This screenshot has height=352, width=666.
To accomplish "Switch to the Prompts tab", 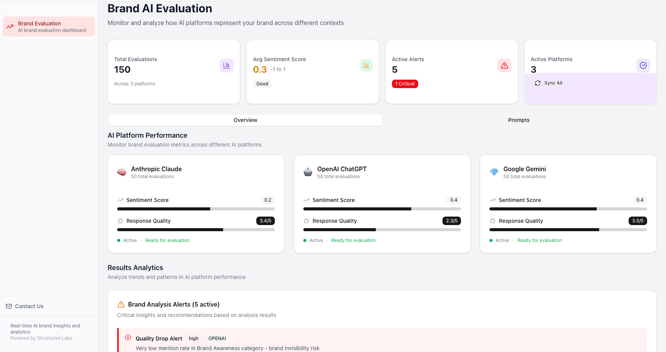I will tap(519, 120).
